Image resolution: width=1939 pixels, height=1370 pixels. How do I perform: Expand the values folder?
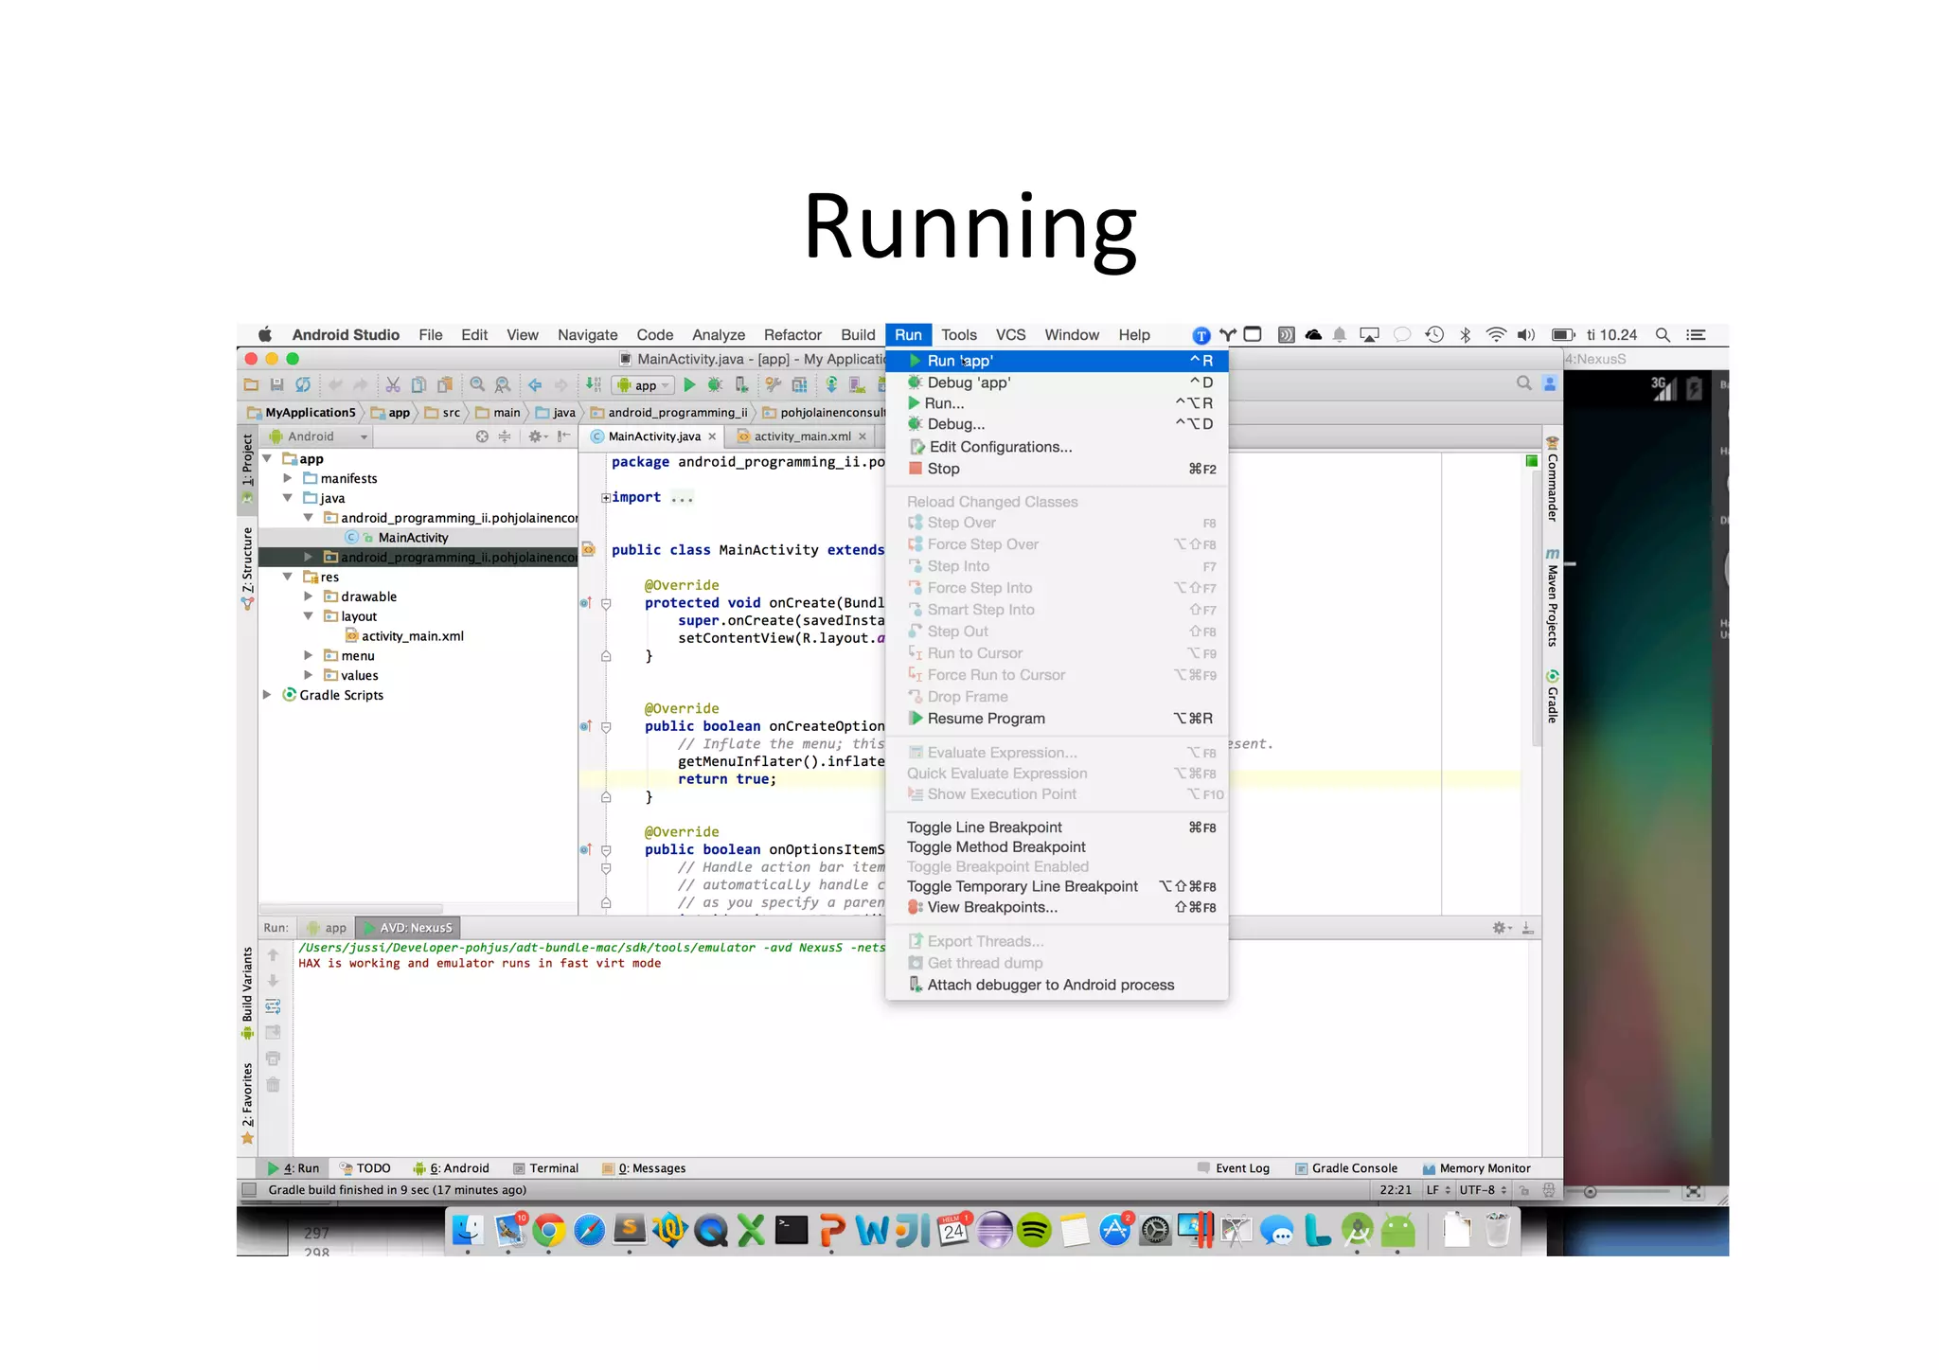tap(309, 675)
